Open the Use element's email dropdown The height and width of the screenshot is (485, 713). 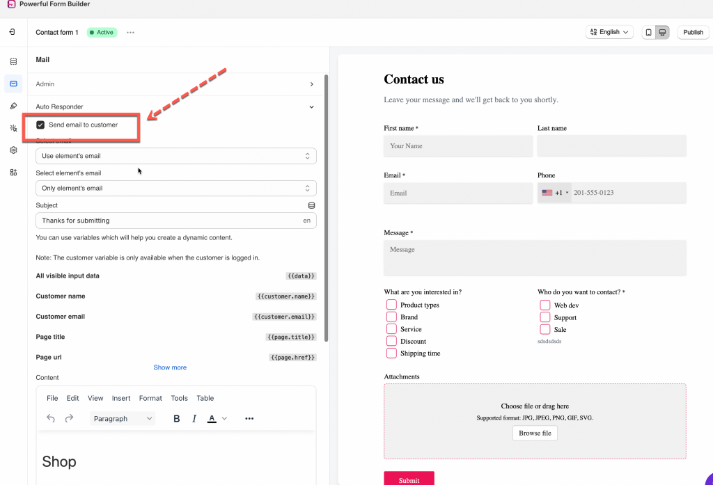(175, 156)
